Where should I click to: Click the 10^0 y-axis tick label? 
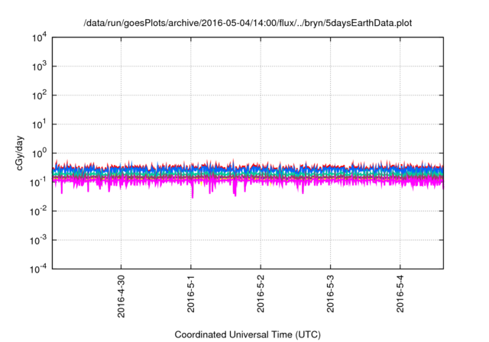pos(40,153)
